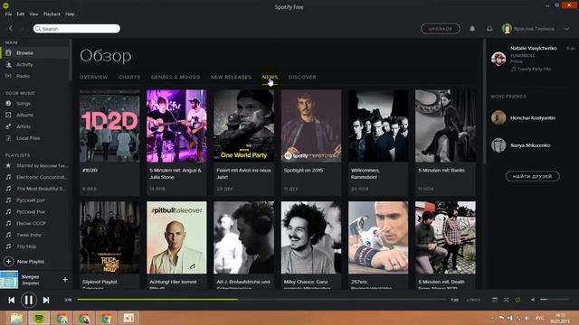Switch to the Charts tab
579x325 pixels.
point(129,77)
